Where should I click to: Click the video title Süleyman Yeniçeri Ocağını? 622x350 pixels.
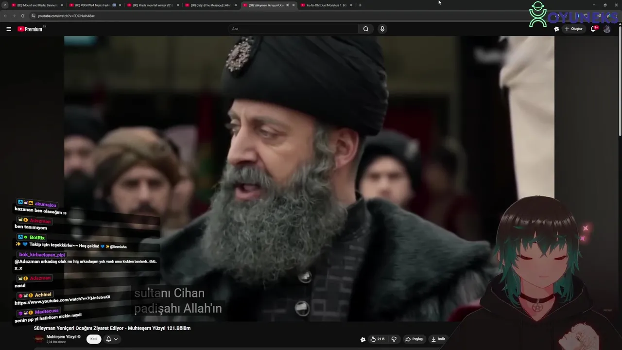(112, 328)
